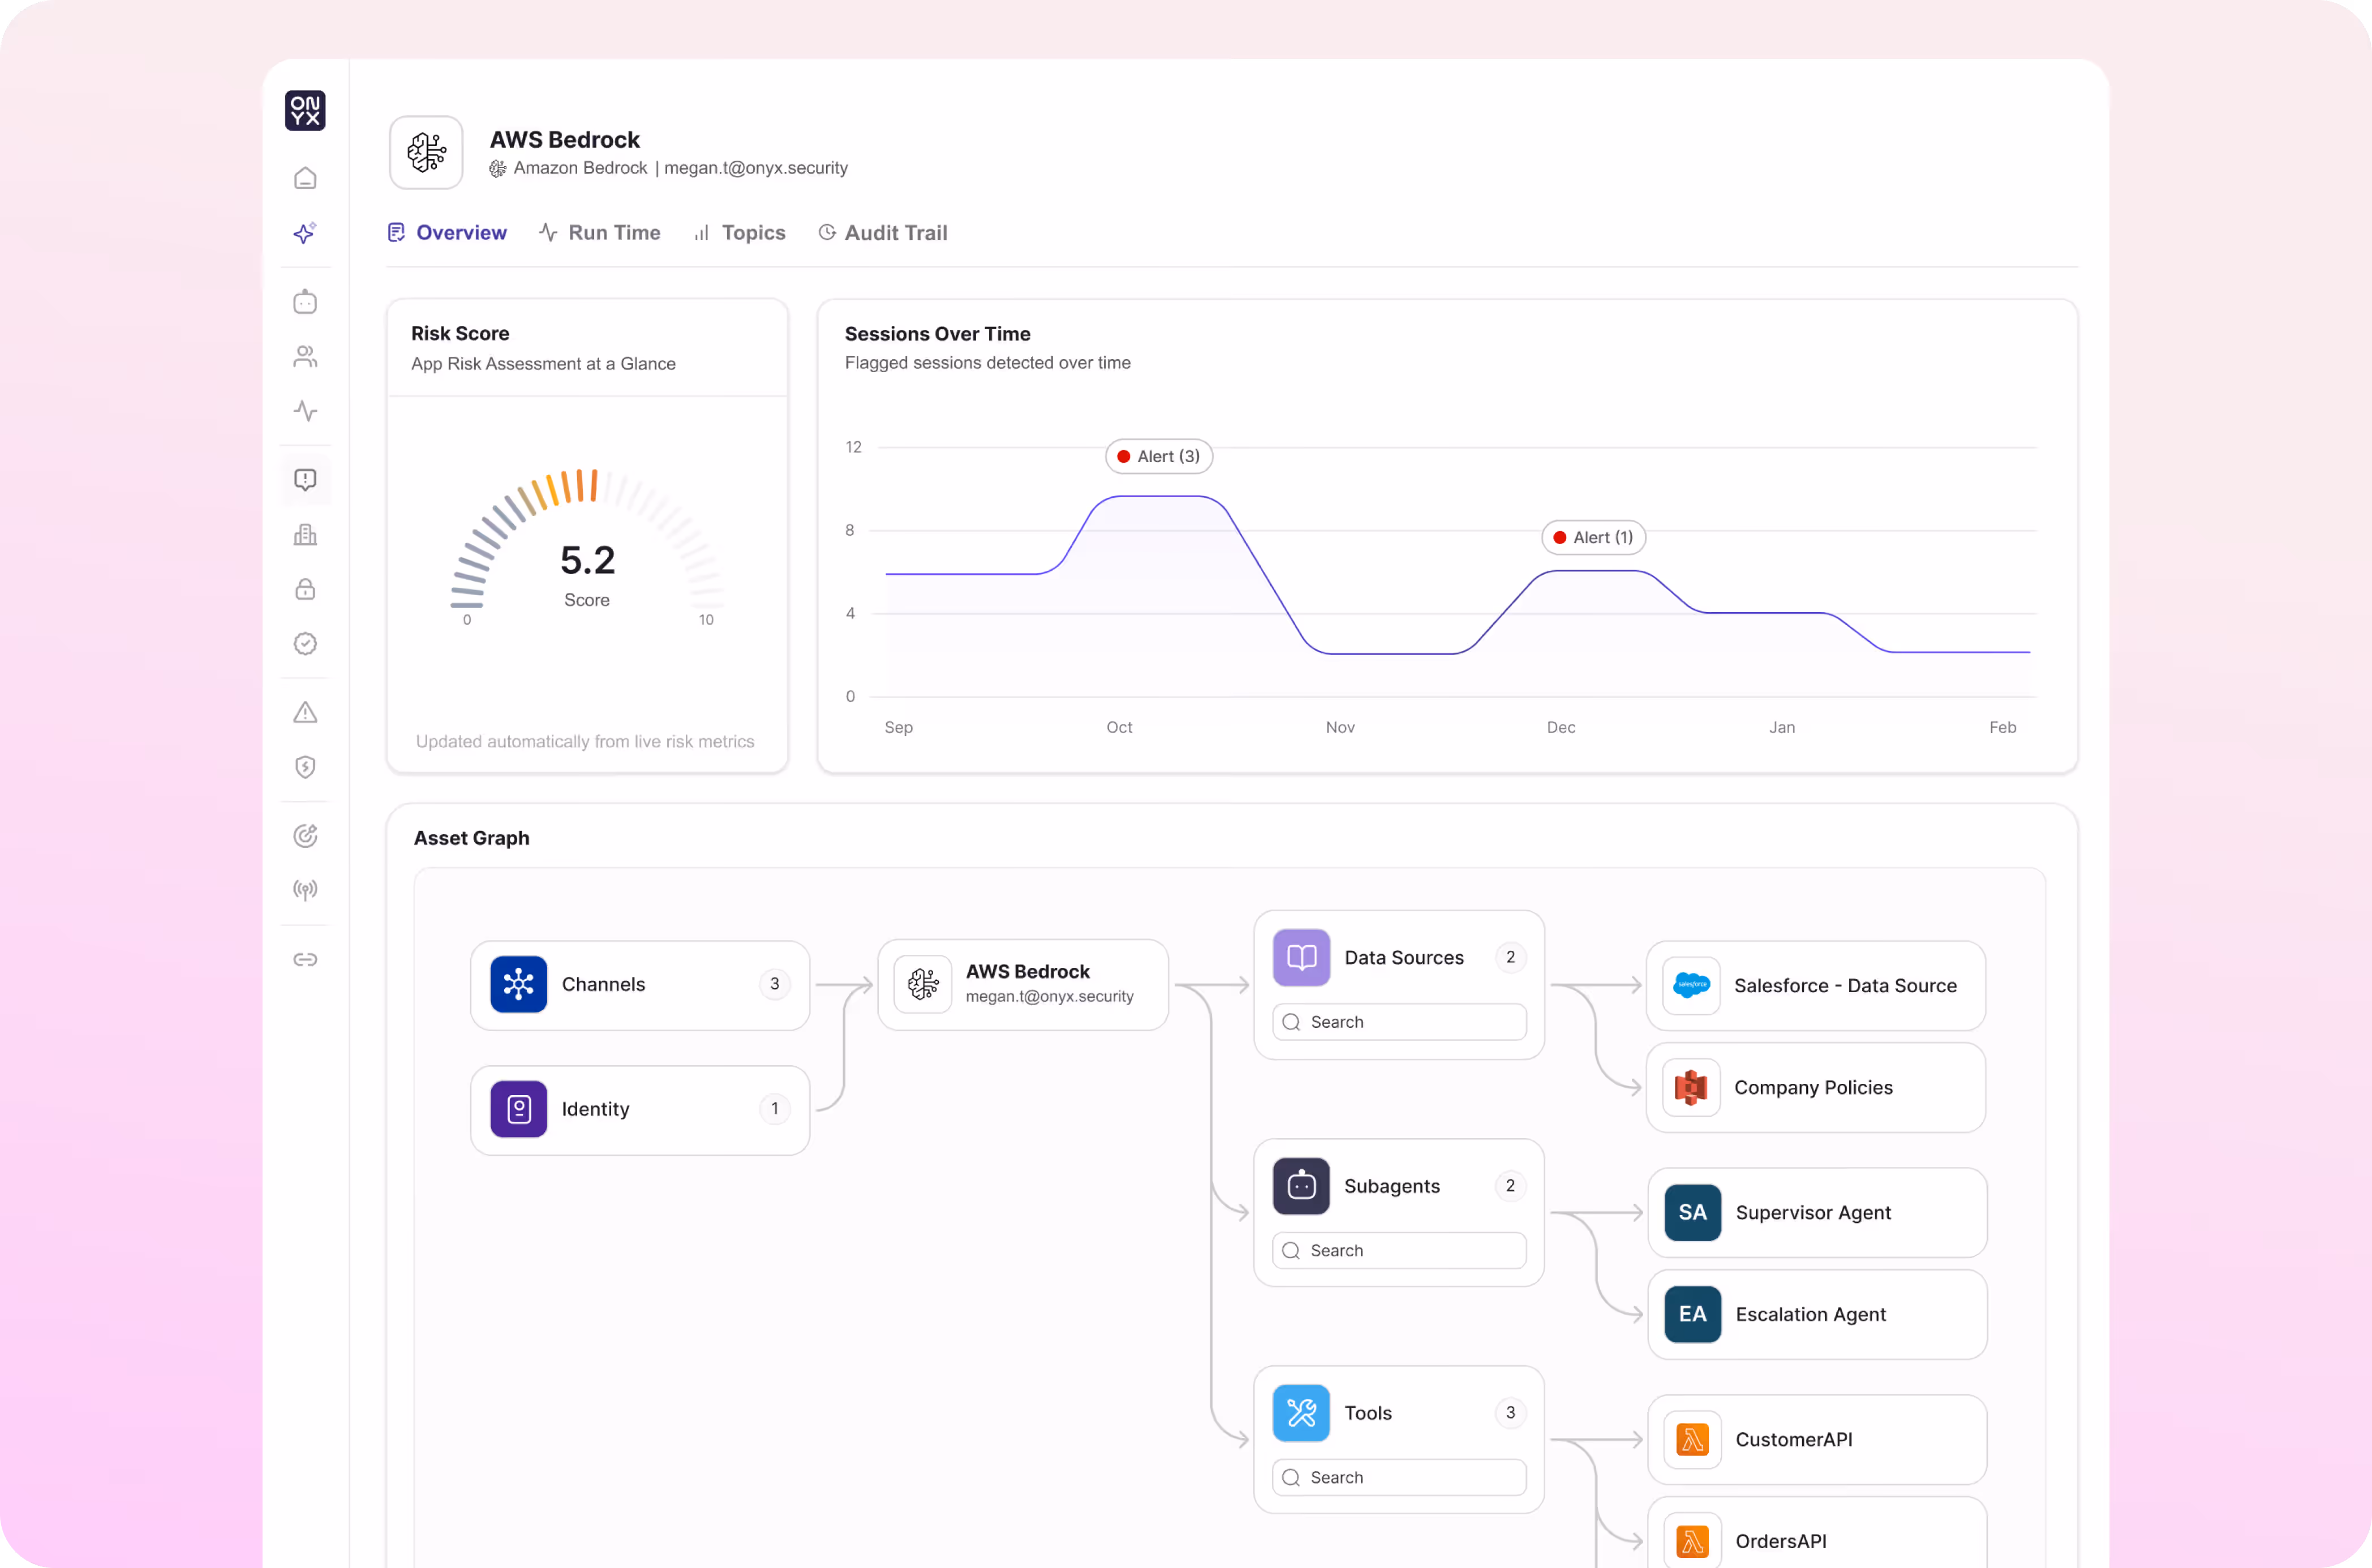Click the Alert (1) chart marker

pos(1593,537)
